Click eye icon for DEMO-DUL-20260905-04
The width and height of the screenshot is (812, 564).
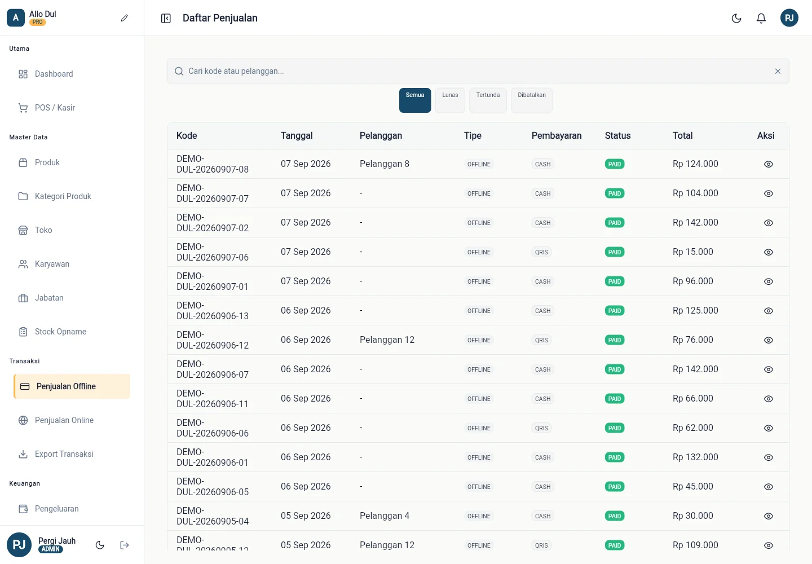click(x=768, y=516)
